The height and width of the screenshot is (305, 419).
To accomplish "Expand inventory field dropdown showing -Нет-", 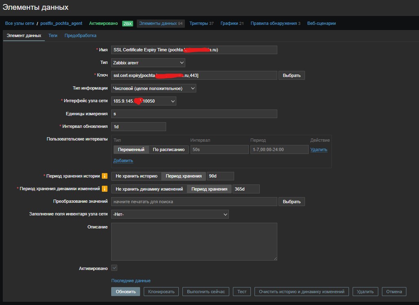I will pos(170,214).
